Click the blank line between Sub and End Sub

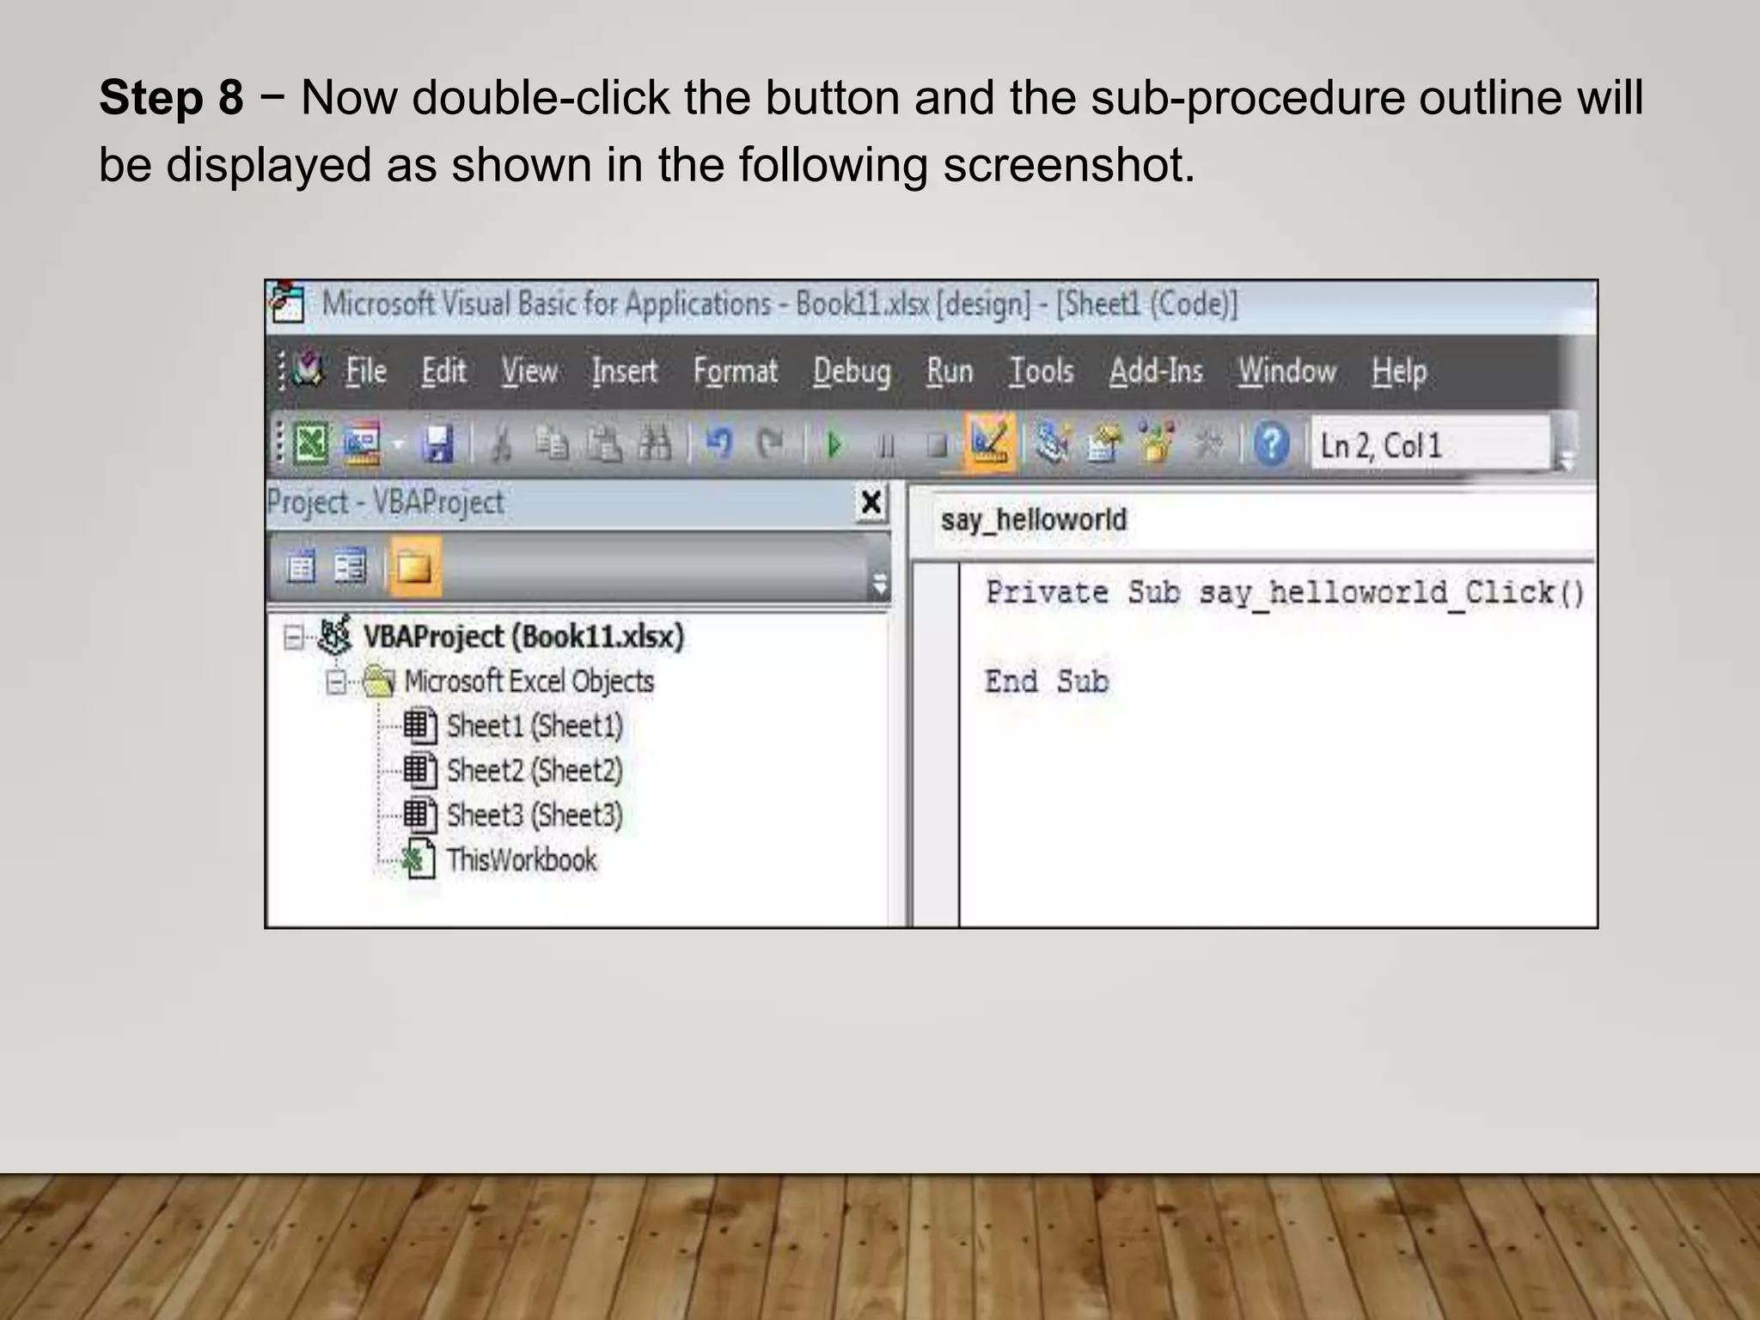(x=1278, y=638)
